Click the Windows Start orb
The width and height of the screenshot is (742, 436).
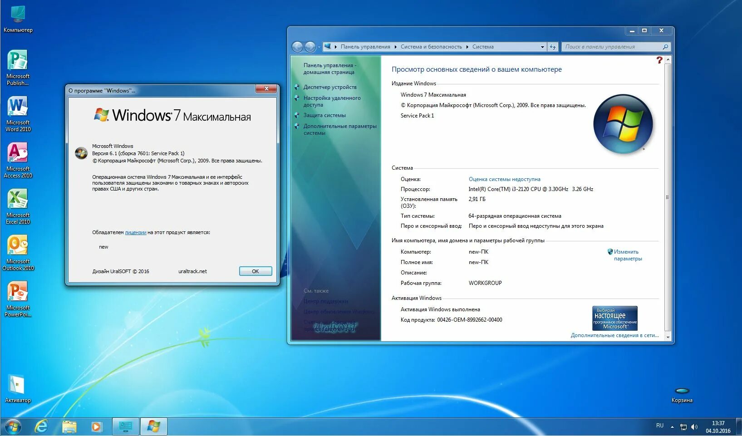point(13,427)
